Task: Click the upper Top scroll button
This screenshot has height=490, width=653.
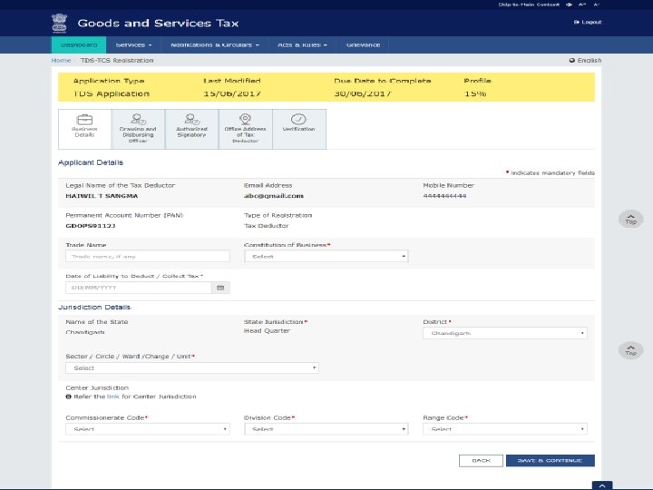Action: pyautogui.click(x=631, y=219)
